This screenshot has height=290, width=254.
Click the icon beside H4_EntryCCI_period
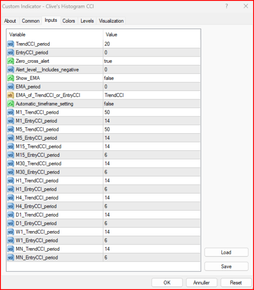pos(11,206)
